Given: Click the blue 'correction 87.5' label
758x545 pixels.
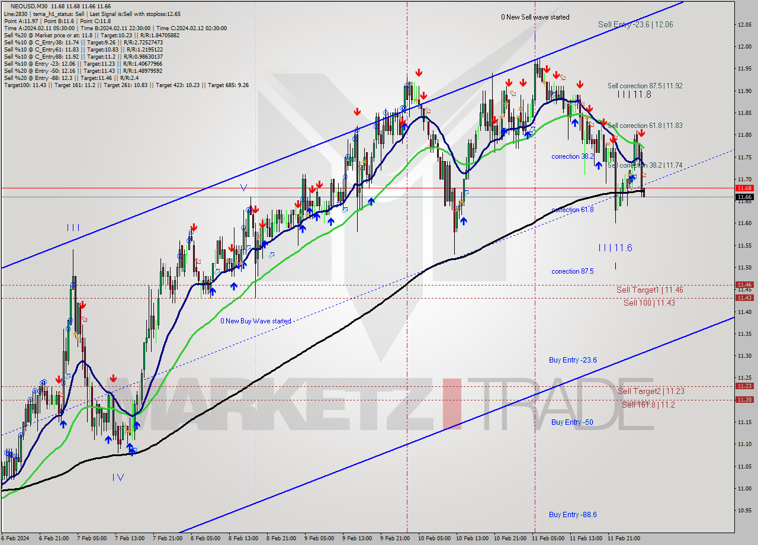Looking at the screenshot, I should coord(573,271).
